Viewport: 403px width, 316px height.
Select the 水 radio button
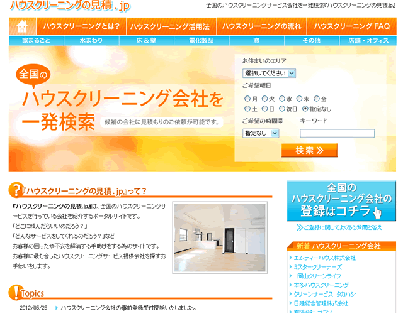tap(282, 99)
